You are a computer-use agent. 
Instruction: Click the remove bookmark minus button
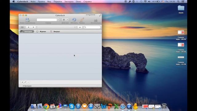(x=28, y=82)
